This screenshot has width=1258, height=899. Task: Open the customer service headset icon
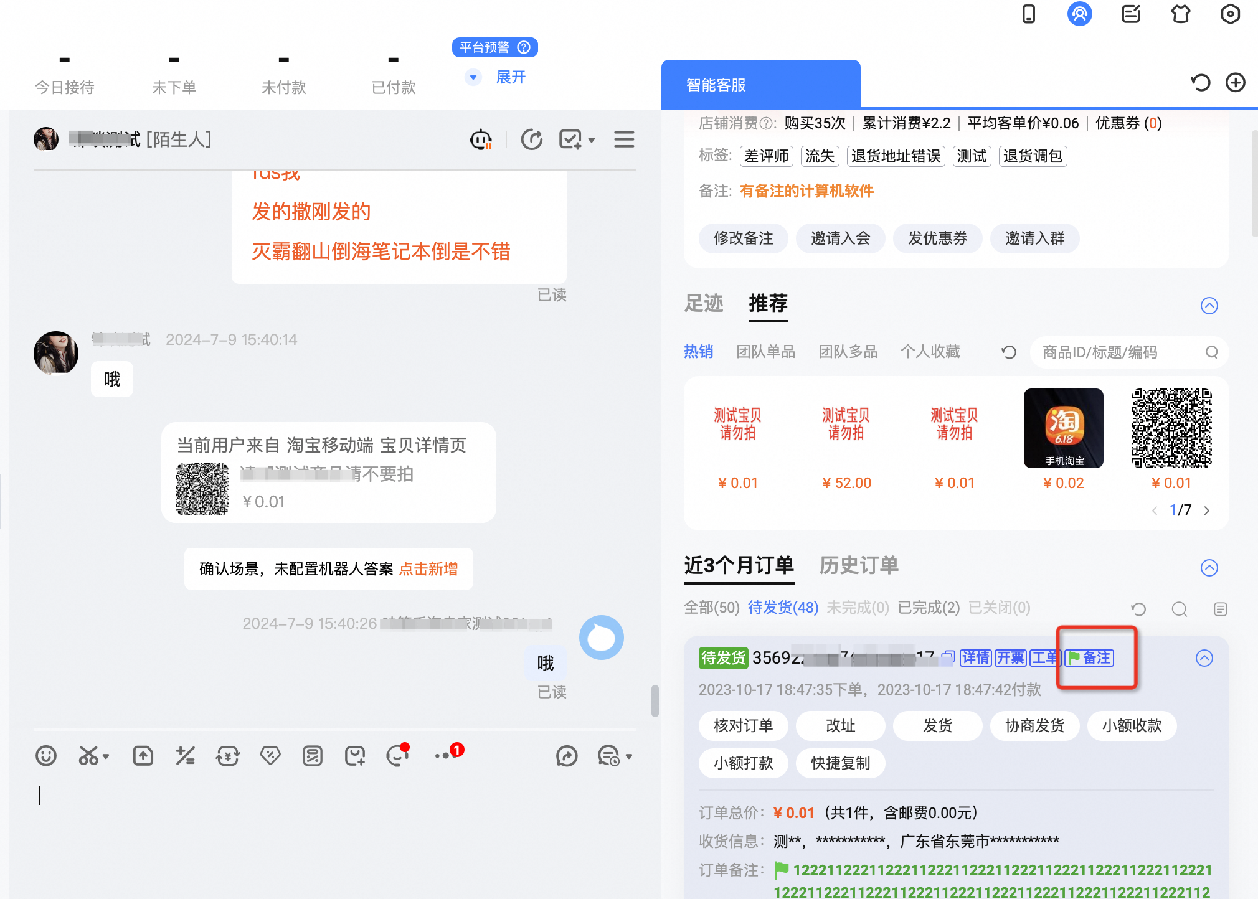[x=1080, y=14]
